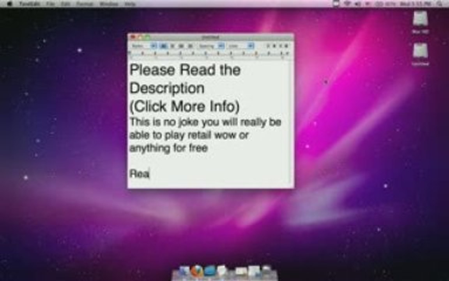Open Finder from the Dock

[x=184, y=271]
